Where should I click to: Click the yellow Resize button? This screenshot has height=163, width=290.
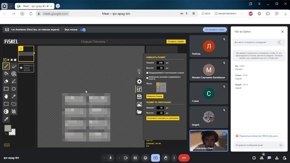[155, 96]
